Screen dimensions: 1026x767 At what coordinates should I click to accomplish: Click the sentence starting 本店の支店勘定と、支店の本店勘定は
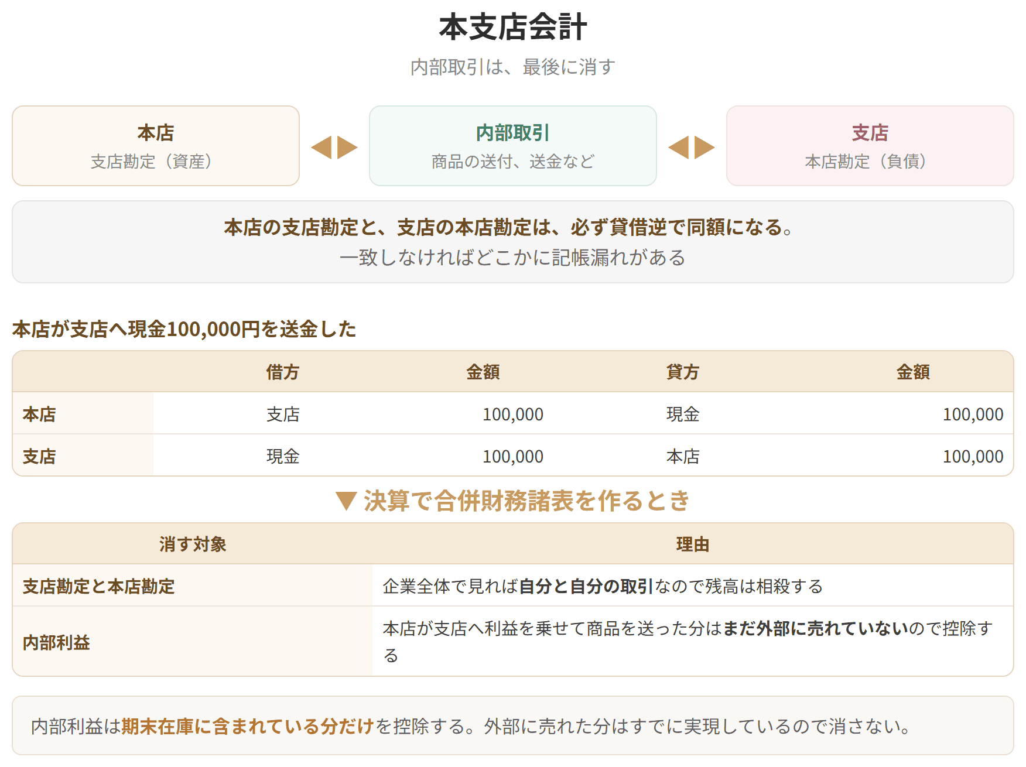508,227
